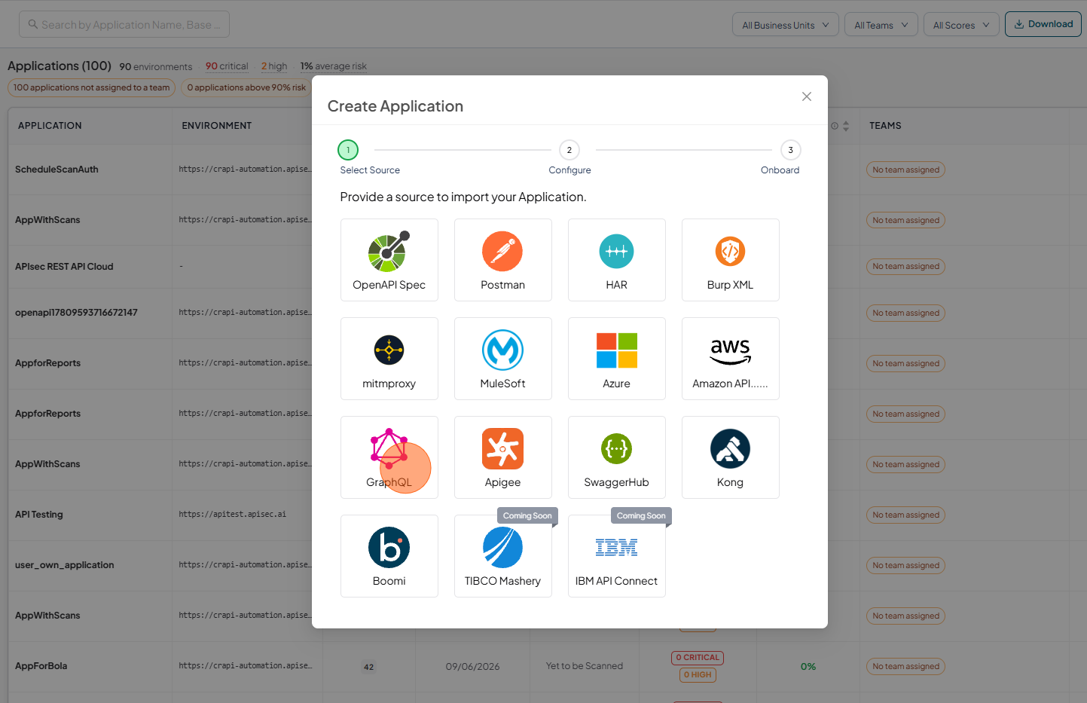Viewport: 1087px width, 703px height.
Task: Open the All Scores dropdown
Action: (x=961, y=25)
